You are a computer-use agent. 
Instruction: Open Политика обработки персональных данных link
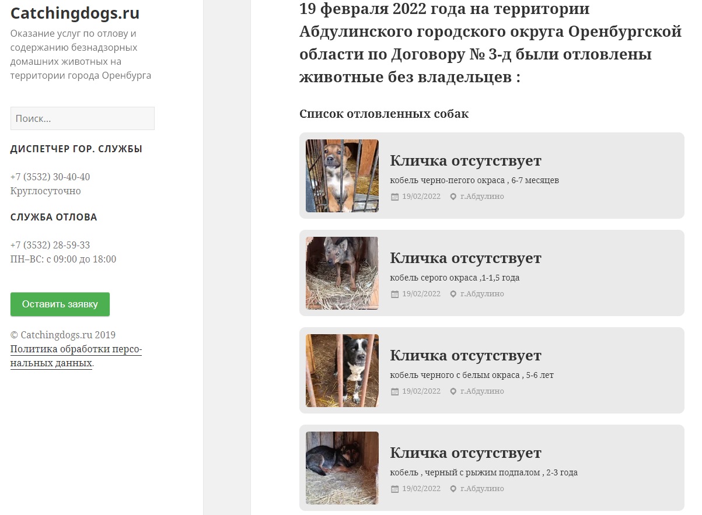click(76, 356)
